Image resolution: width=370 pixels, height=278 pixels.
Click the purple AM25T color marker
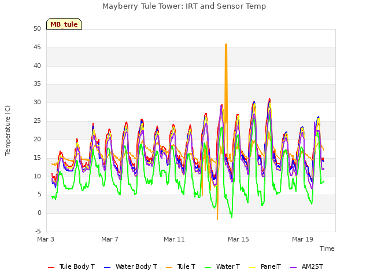tap(294, 268)
